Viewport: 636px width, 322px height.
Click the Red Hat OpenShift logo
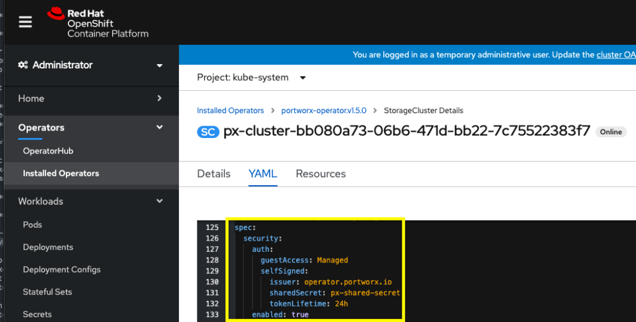coord(98,23)
